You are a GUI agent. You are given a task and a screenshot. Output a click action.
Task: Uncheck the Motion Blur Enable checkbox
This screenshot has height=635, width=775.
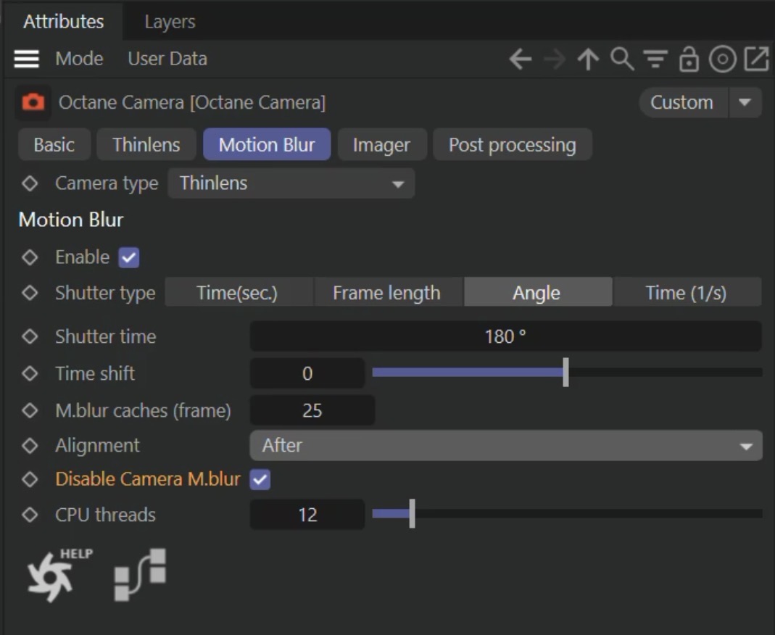click(128, 257)
